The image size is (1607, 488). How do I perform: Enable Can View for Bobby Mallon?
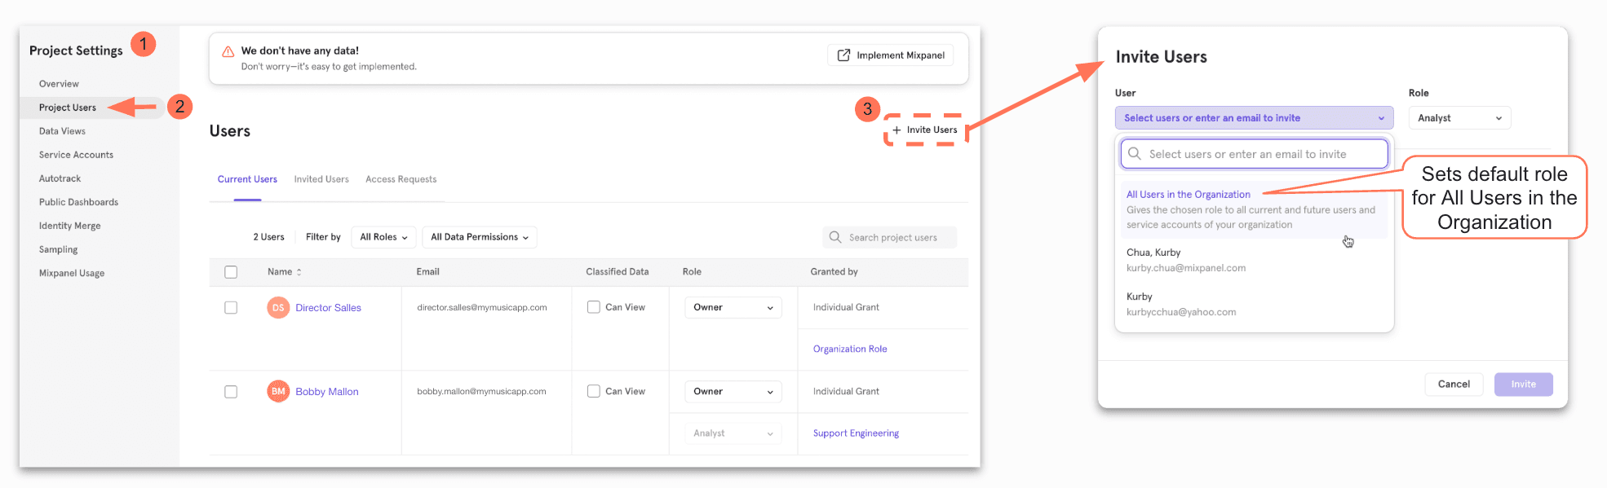point(594,392)
